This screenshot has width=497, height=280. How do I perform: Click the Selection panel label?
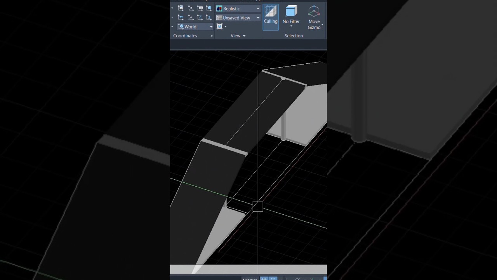coord(294,36)
